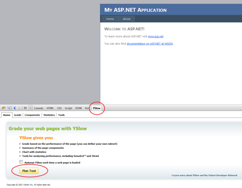The image size is (242, 188).
Task: Open the DOM panel
Action: click(78, 108)
